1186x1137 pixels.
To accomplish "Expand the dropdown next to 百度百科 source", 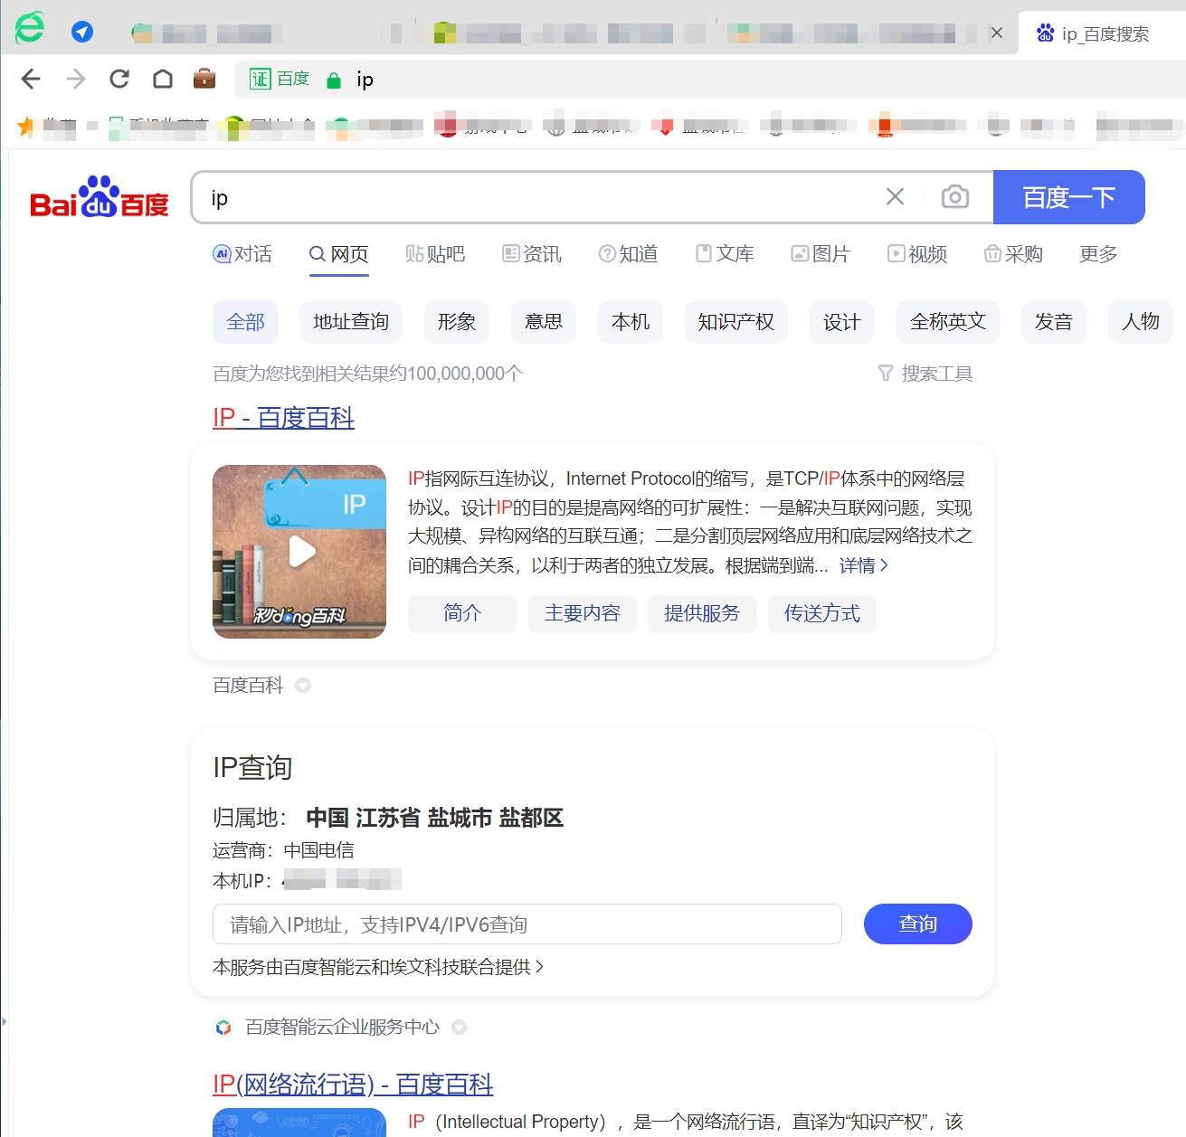I will (303, 686).
